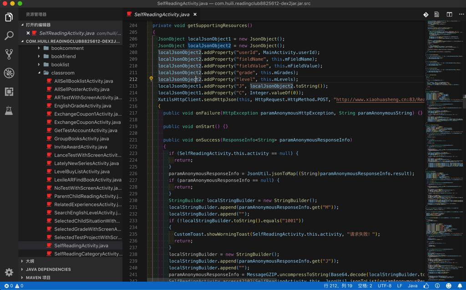Image resolution: width=466 pixels, height=290 pixels.
Task: Click the errors and warnings count in status bar
Action: pos(14,286)
